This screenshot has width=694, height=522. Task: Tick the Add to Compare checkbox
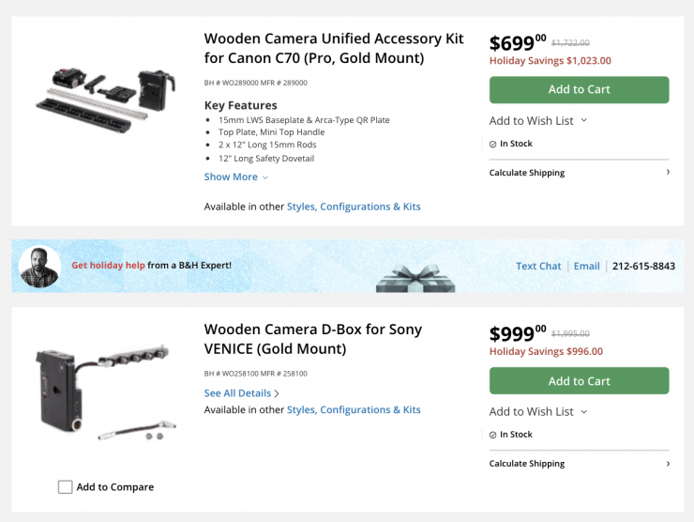pos(65,487)
